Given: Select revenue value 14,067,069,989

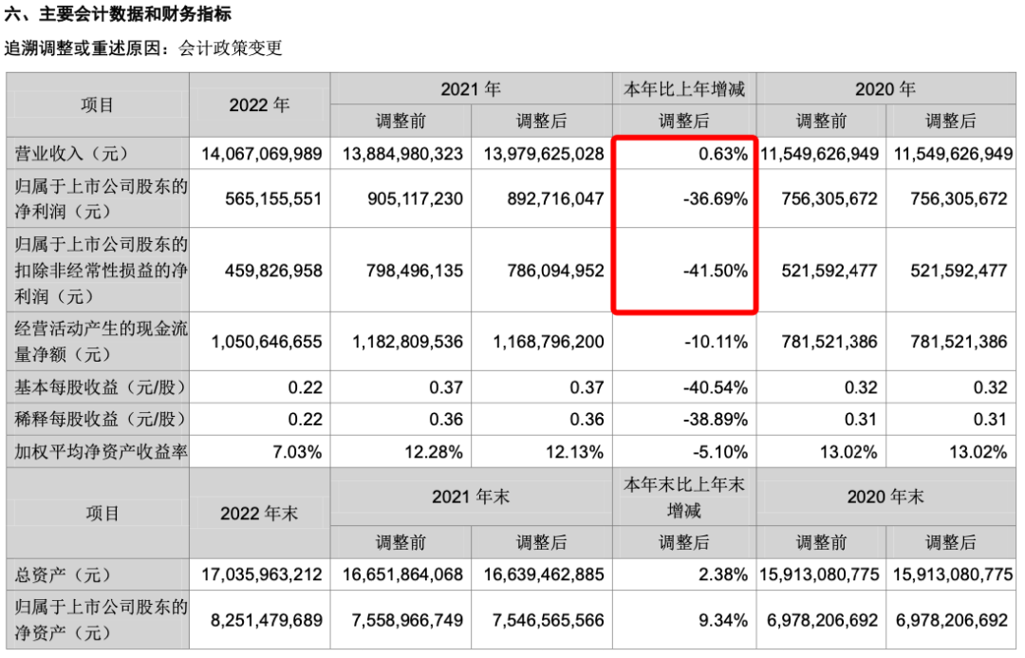Looking at the screenshot, I should (x=262, y=154).
